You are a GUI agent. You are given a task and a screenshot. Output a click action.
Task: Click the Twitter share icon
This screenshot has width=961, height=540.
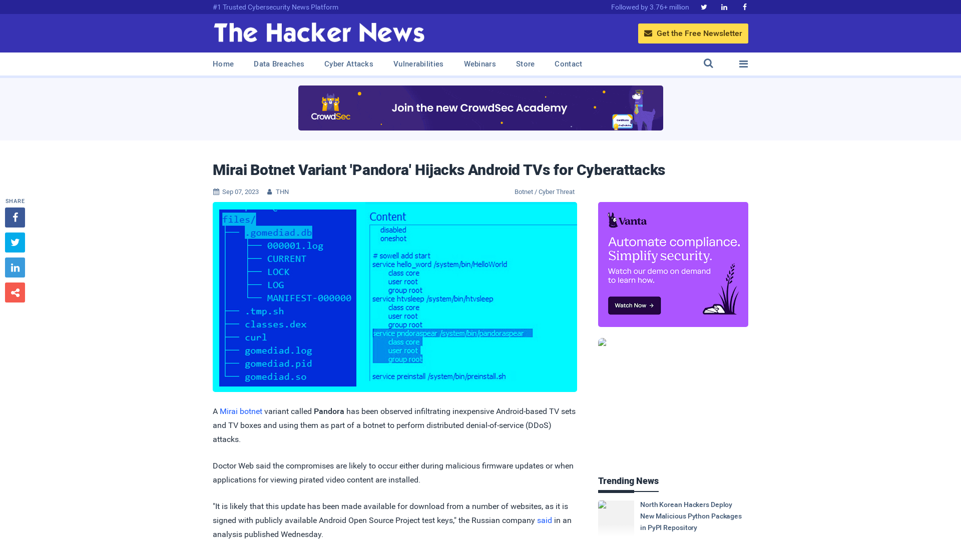[15, 242]
